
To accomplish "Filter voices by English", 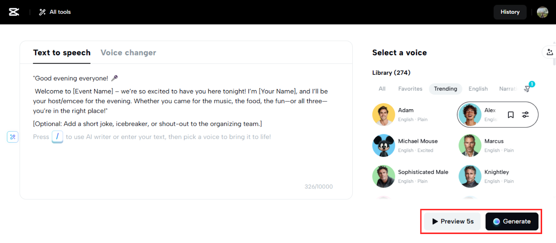I will pyautogui.click(x=478, y=89).
